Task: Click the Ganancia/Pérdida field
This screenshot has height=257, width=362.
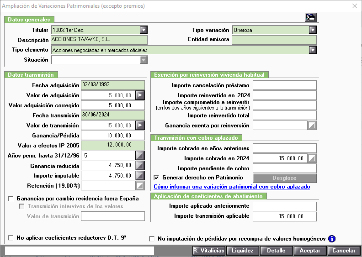Action: pos(113,135)
